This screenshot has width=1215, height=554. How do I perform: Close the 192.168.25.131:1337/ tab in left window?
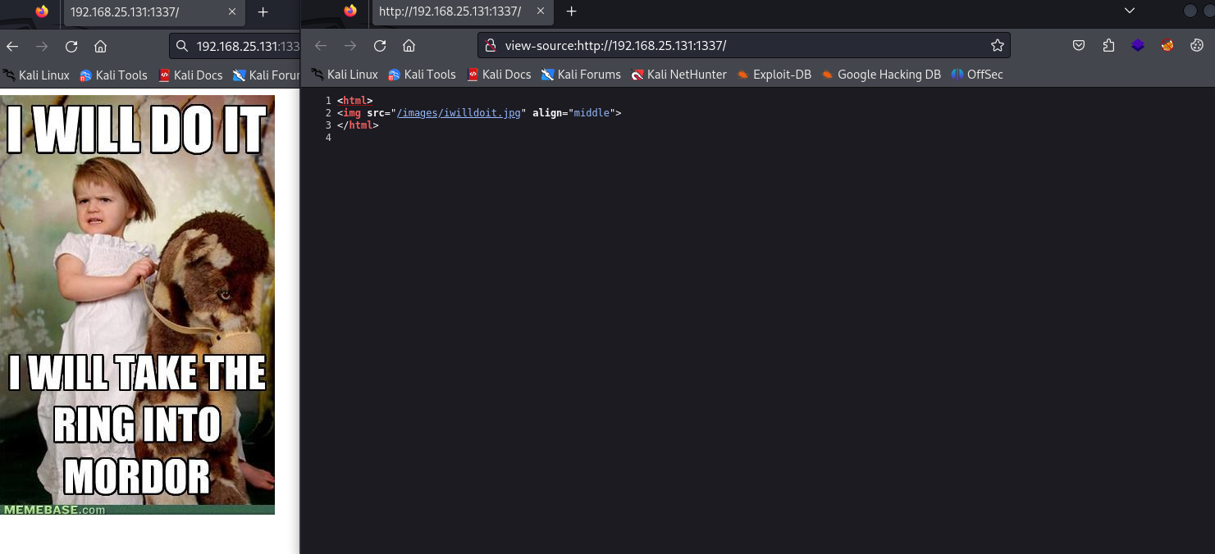[232, 11]
